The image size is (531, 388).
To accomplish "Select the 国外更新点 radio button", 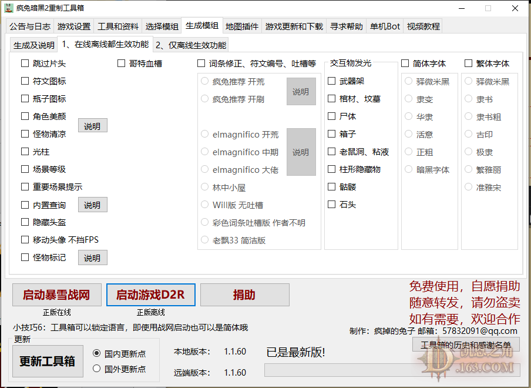I will coord(96,369).
